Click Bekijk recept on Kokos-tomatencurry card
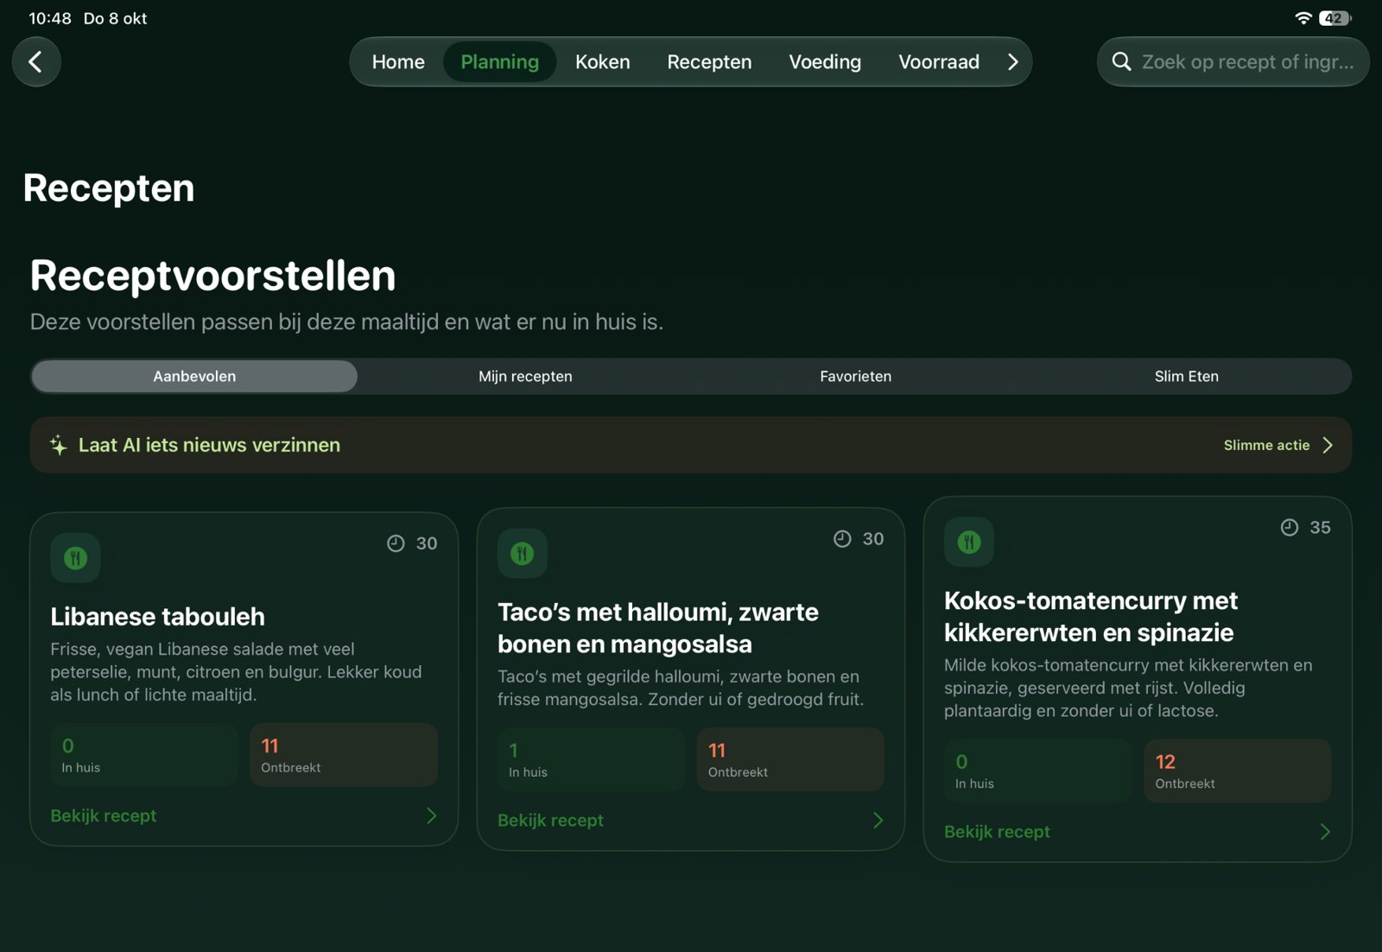 (x=997, y=832)
